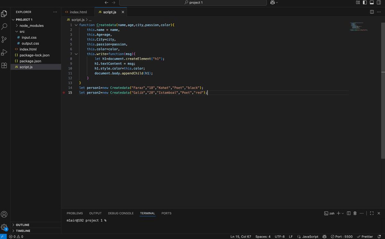This screenshot has width=385, height=239.
Task: Show errors and warnings count in status bar
Action: tap(16, 236)
